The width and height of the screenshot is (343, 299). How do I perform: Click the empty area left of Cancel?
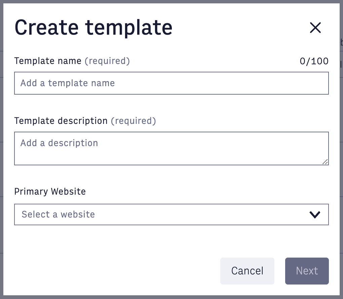pos(114,271)
